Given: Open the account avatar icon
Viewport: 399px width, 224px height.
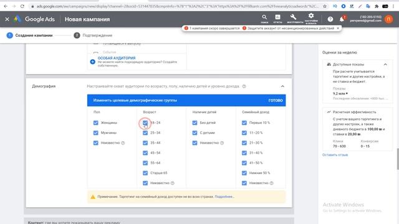Looking at the screenshot, I should [388, 19].
